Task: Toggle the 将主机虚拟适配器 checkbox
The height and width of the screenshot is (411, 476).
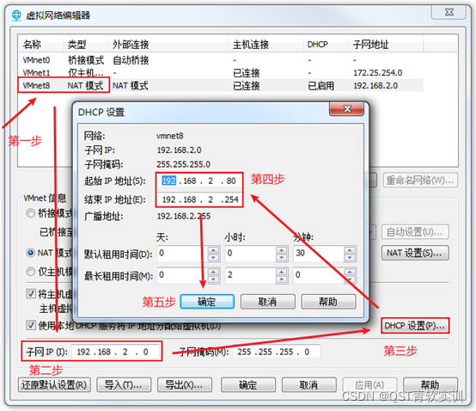Action: click(31, 293)
